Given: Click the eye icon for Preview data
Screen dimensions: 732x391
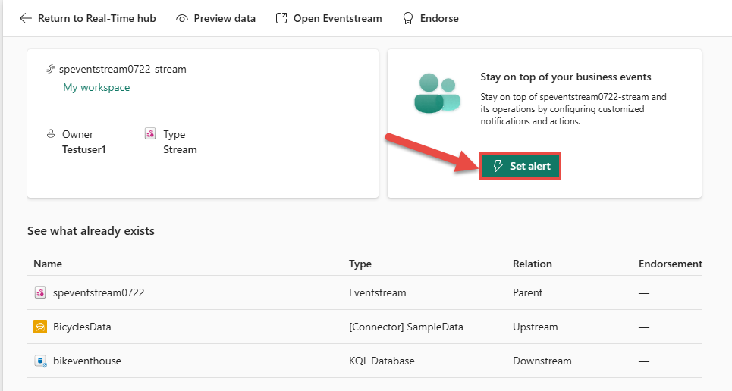Looking at the screenshot, I should click(x=182, y=19).
